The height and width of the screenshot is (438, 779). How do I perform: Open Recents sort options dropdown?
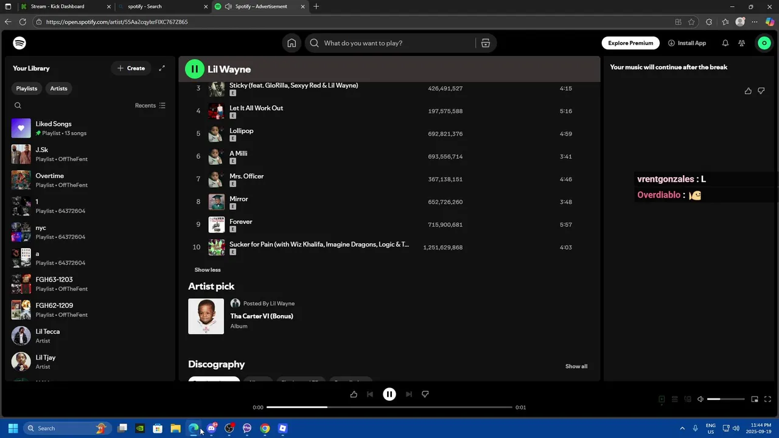[150, 105]
